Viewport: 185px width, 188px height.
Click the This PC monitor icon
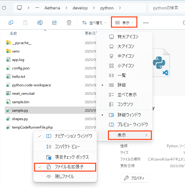coord(19,8)
